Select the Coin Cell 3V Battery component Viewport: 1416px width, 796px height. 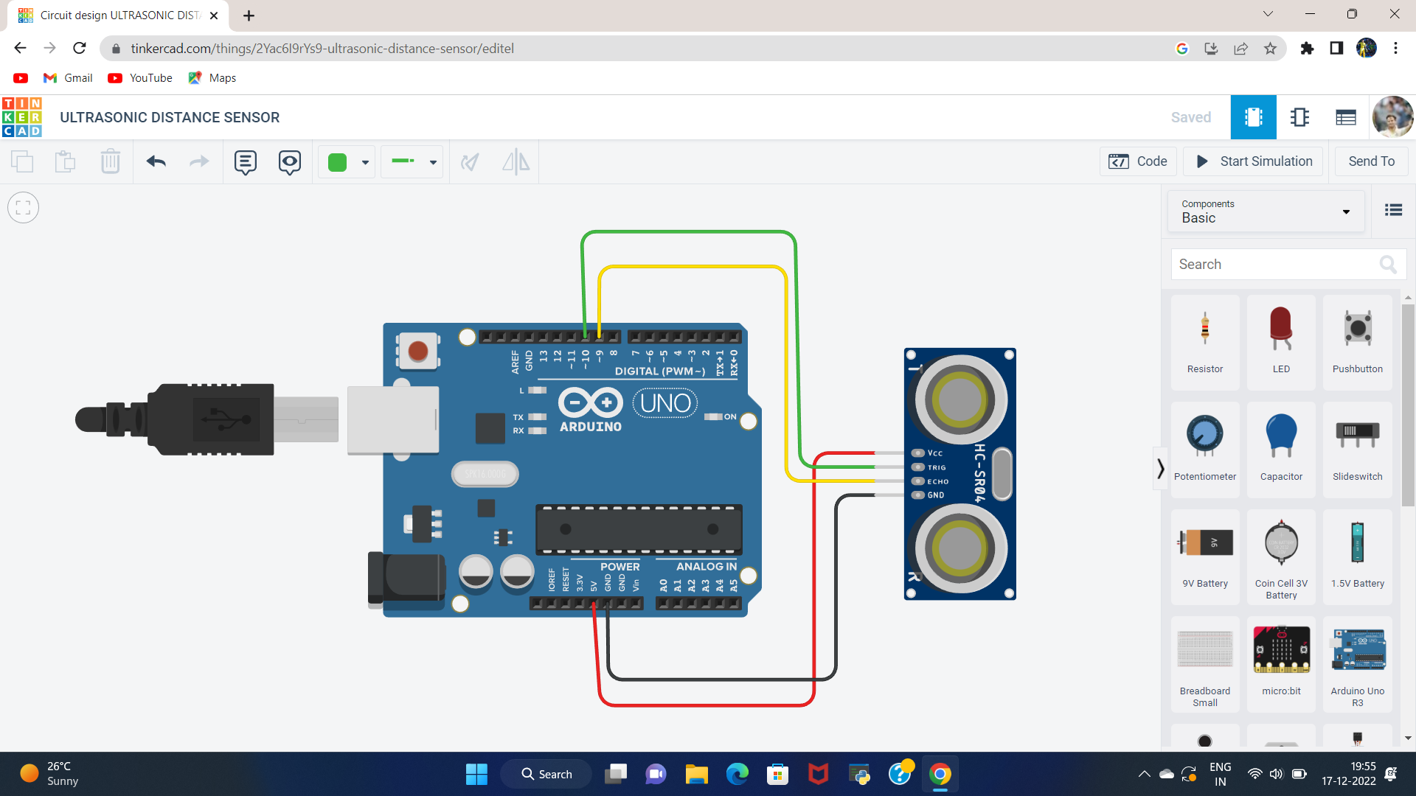click(1281, 557)
